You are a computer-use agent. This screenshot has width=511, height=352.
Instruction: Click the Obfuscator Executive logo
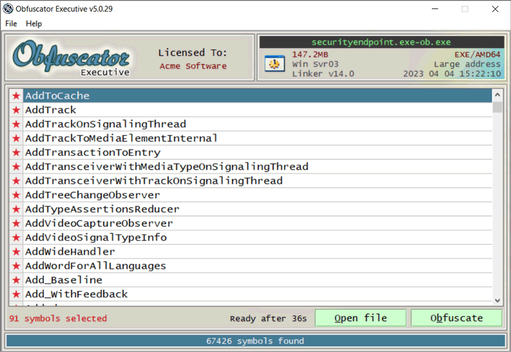click(71, 57)
